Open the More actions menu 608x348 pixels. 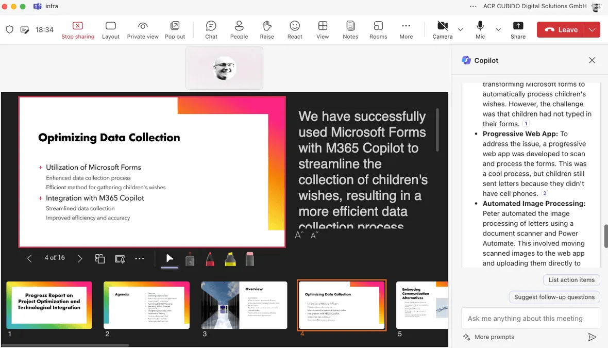pos(406,29)
